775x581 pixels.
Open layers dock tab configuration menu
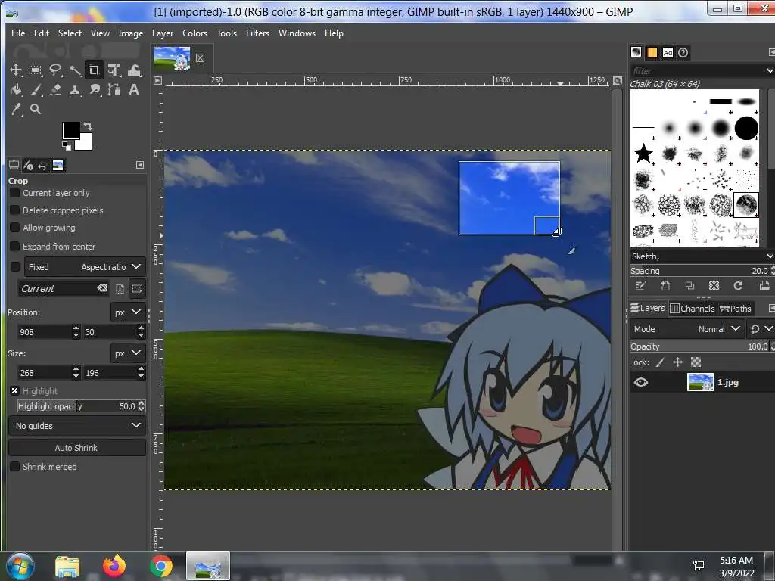(771, 309)
